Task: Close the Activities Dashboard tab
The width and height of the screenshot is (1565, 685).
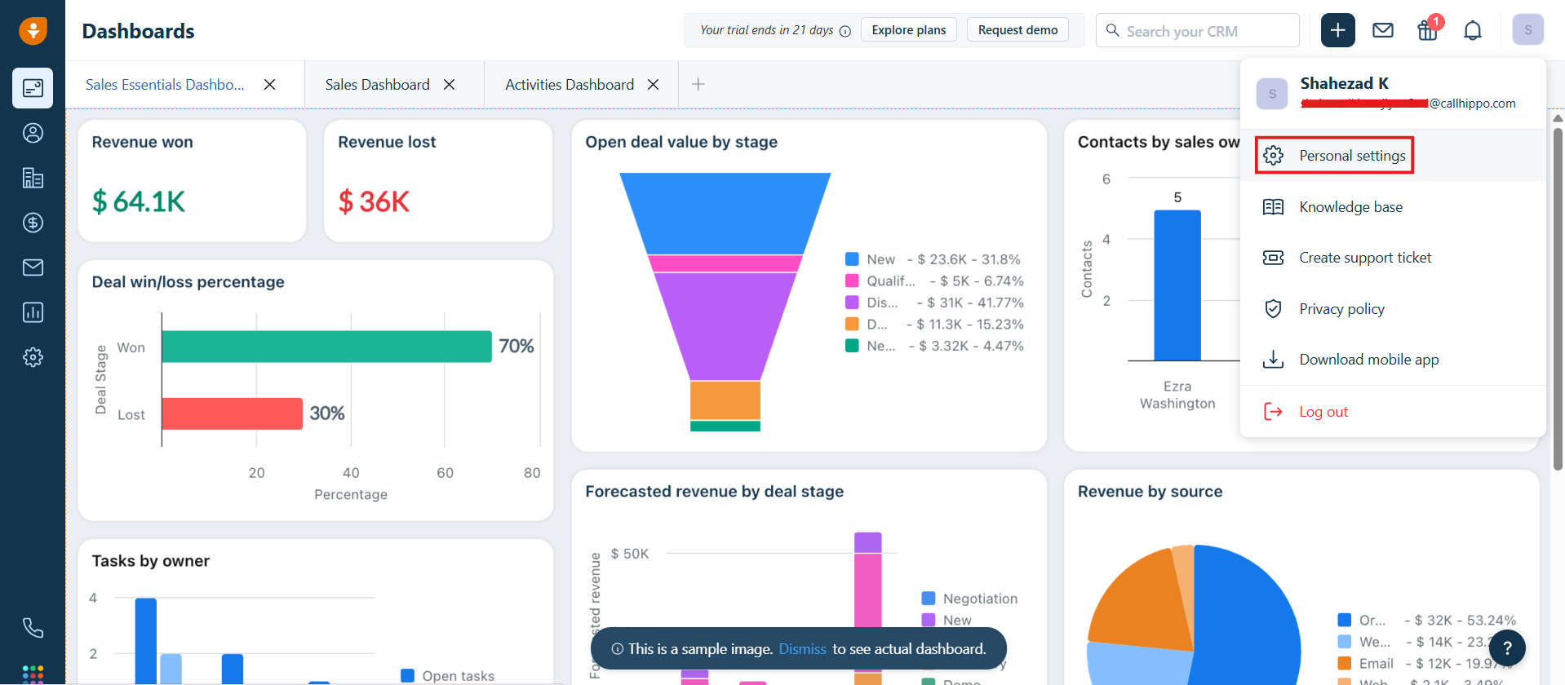Action: click(x=653, y=85)
